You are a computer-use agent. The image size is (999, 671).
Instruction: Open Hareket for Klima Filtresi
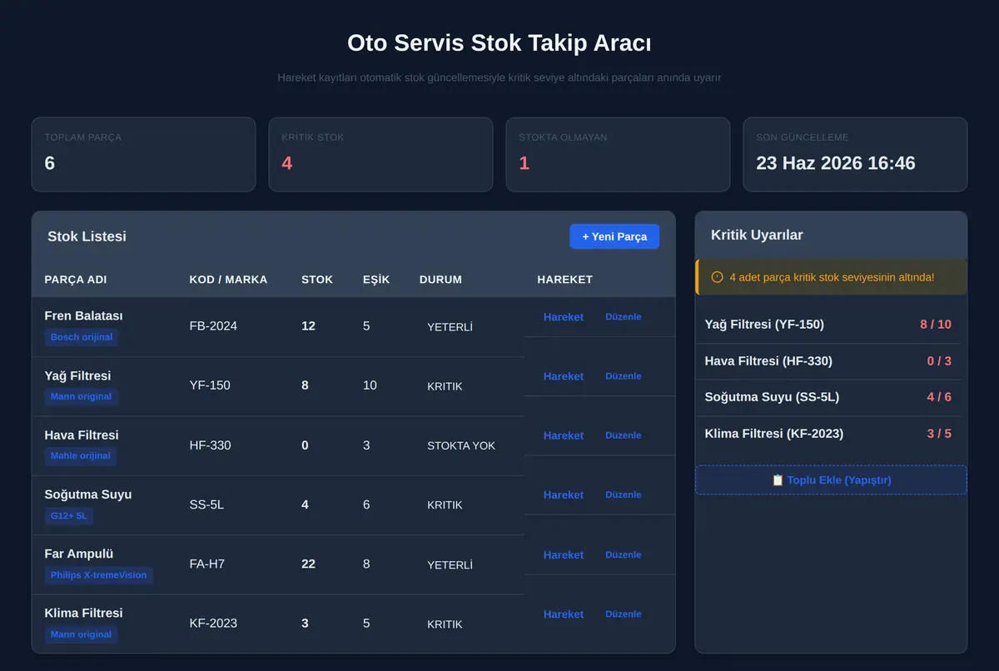564,614
